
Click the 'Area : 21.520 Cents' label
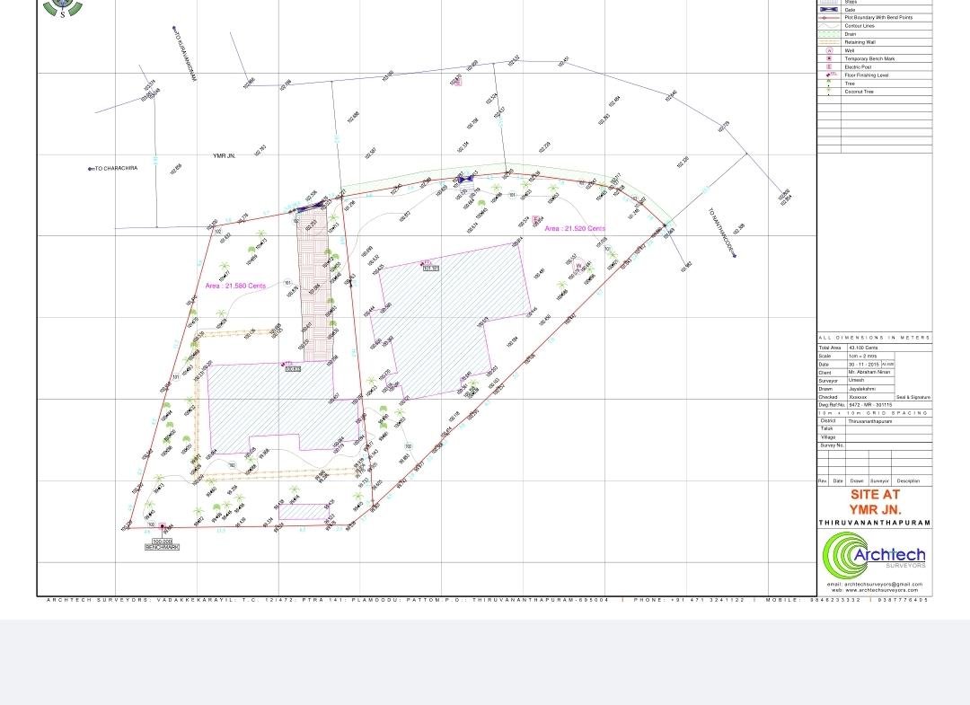[575, 229]
